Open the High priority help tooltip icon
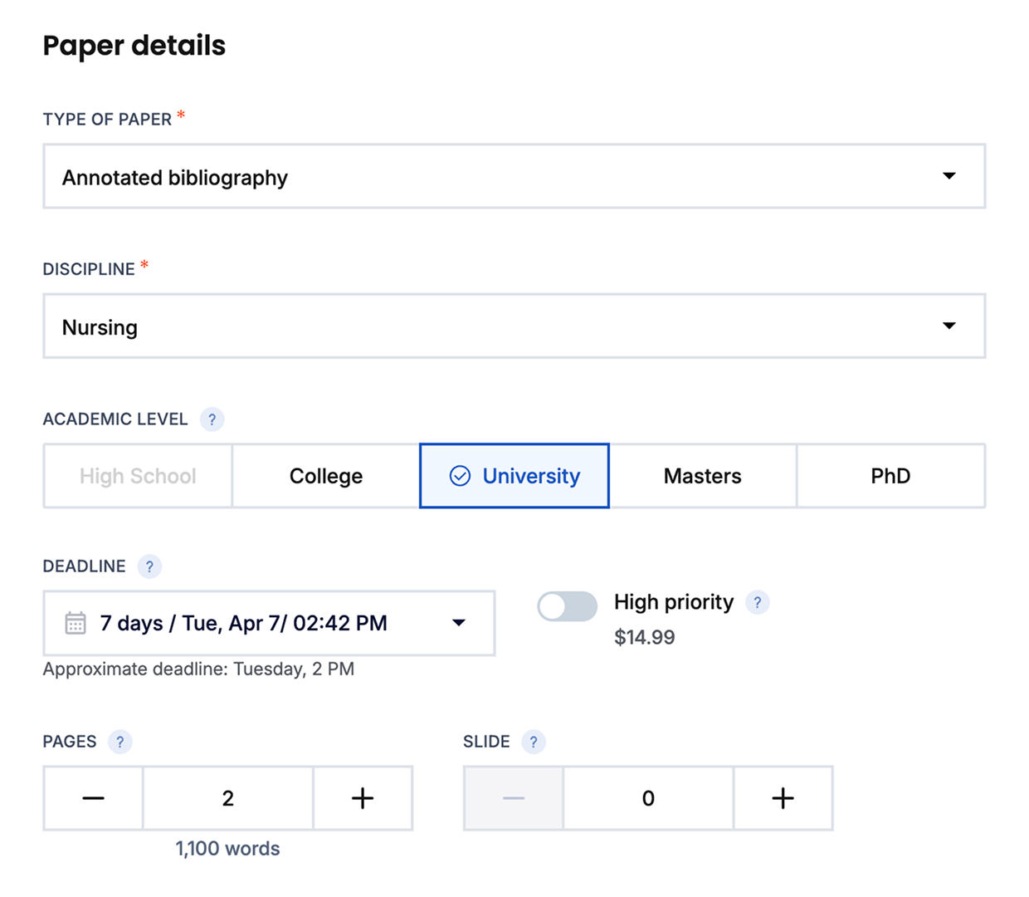 point(757,602)
